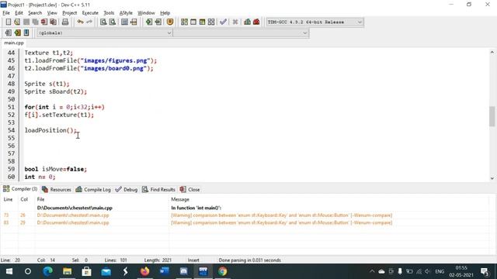This screenshot has width=497, height=279.
Task: Click the Print toolbar icon
Action: tap(65, 22)
